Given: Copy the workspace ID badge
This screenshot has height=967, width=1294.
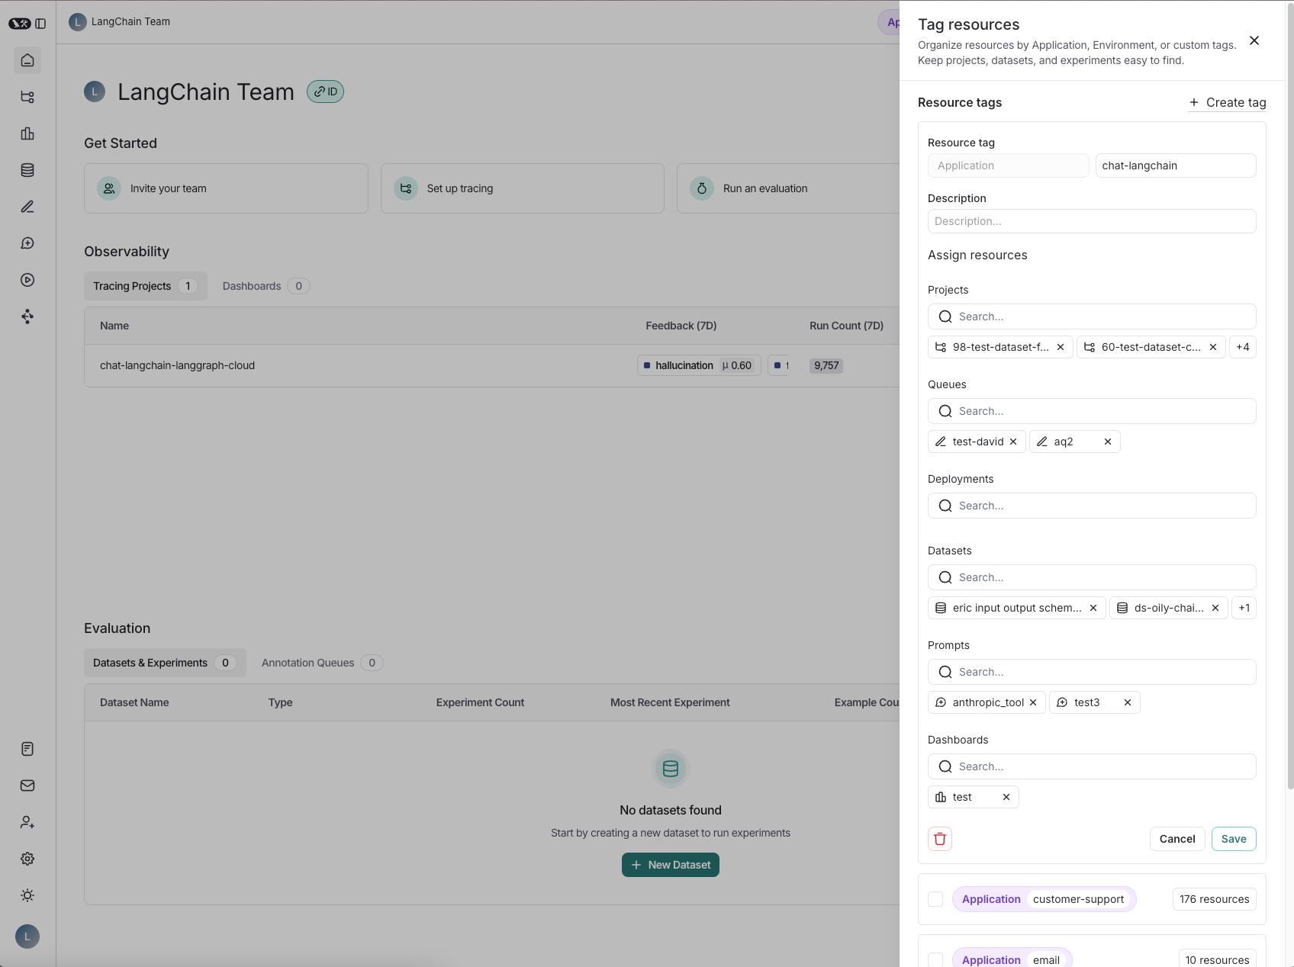Looking at the screenshot, I should pyautogui.click(x=325, y=92).
